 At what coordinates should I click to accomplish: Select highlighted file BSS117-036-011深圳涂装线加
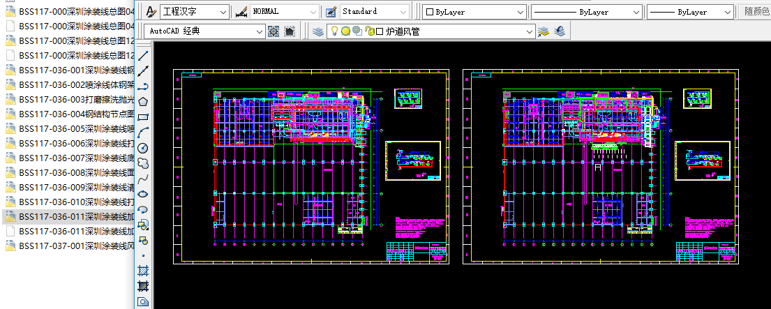point(69,216)
